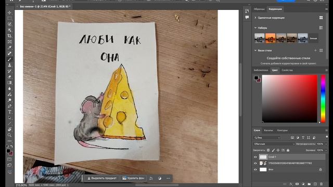Create a new layer icon
Viewport: 333px width, 187px height.
[x=315, y=184]
